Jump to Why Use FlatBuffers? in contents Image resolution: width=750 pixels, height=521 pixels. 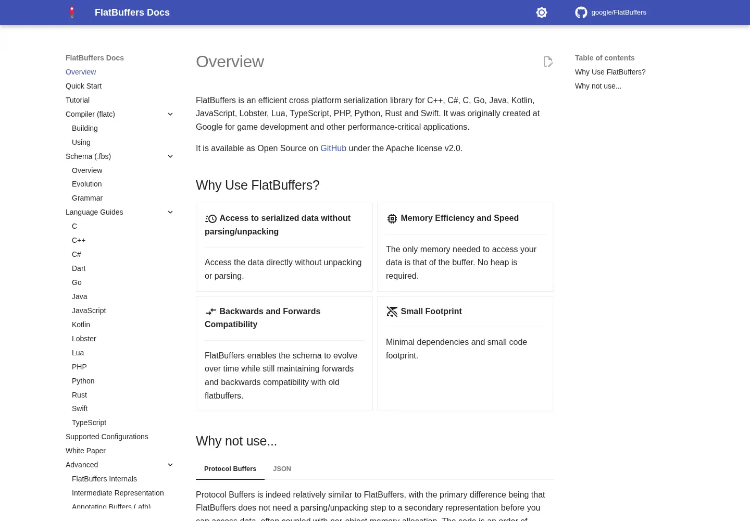pyautogui.click(x=610, y=72)
